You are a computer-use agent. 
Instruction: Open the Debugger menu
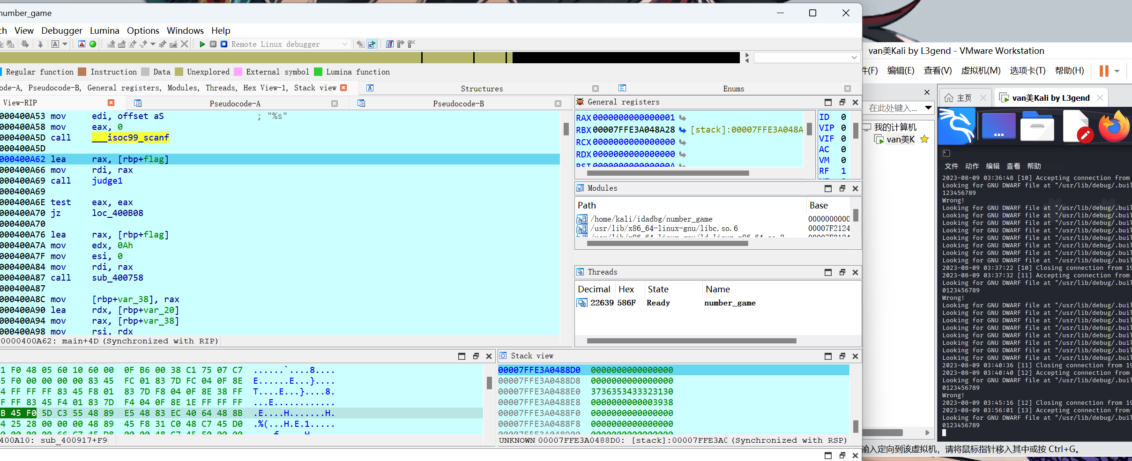point(62,30)
